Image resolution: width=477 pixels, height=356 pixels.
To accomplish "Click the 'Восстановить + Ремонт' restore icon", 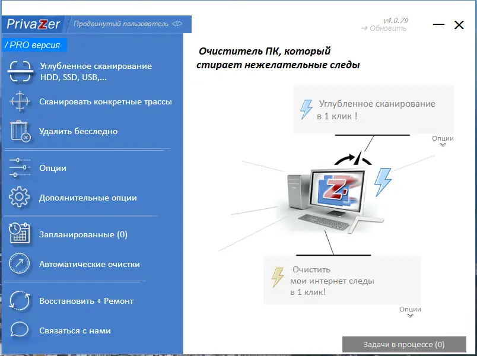I will [20, 301].
